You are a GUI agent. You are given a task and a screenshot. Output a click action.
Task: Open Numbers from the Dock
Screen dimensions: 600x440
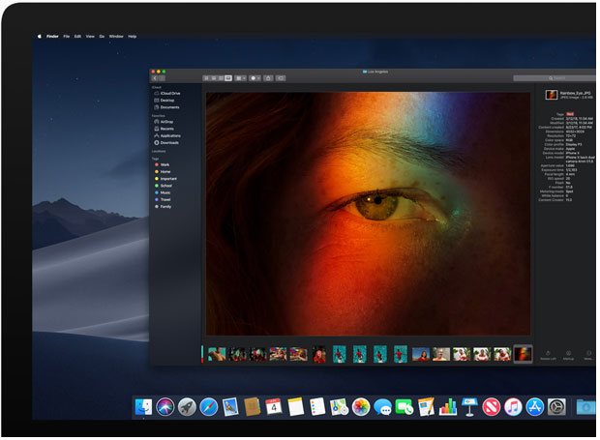click(x=448, y=407)
